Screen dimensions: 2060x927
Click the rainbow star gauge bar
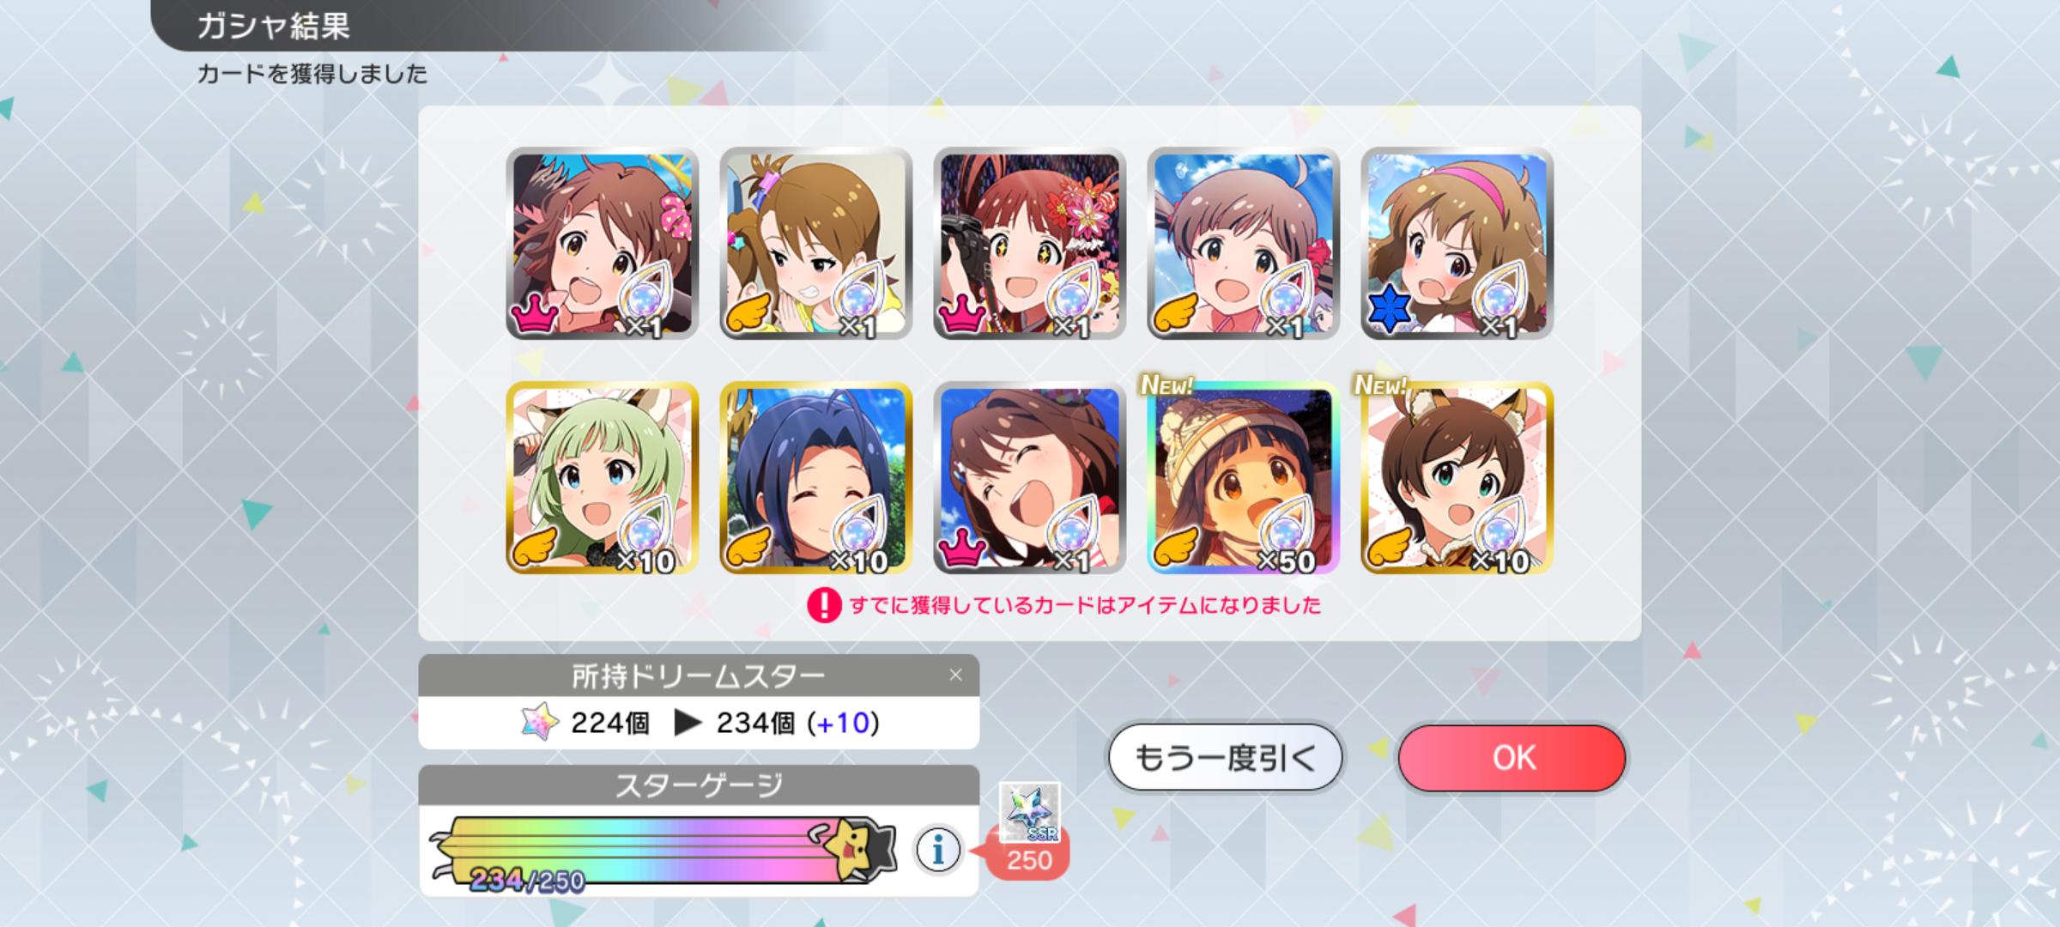[x=661, y=850]
